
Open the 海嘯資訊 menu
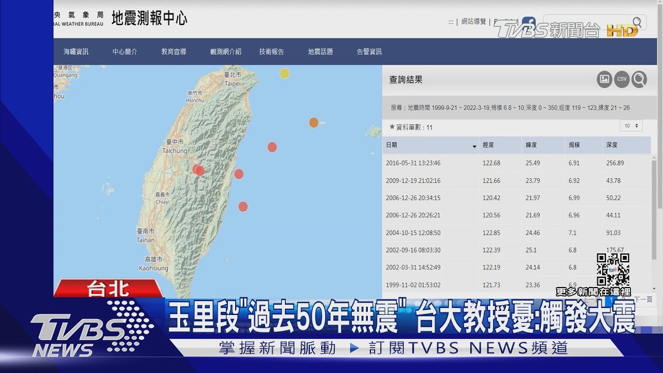point(76,52)
